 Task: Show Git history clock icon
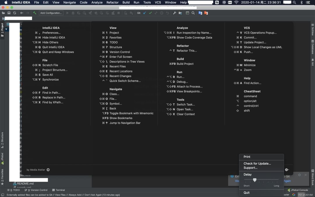coord(162,13)
